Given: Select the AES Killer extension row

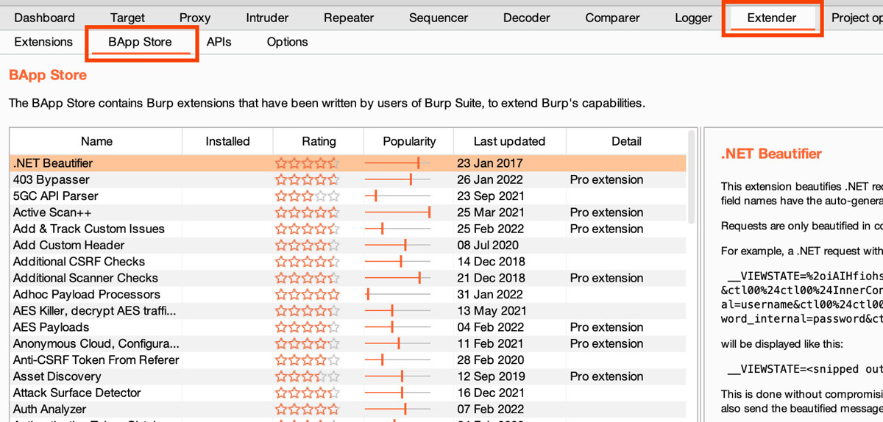Looking at the screenshot, I should coord(348,310).
